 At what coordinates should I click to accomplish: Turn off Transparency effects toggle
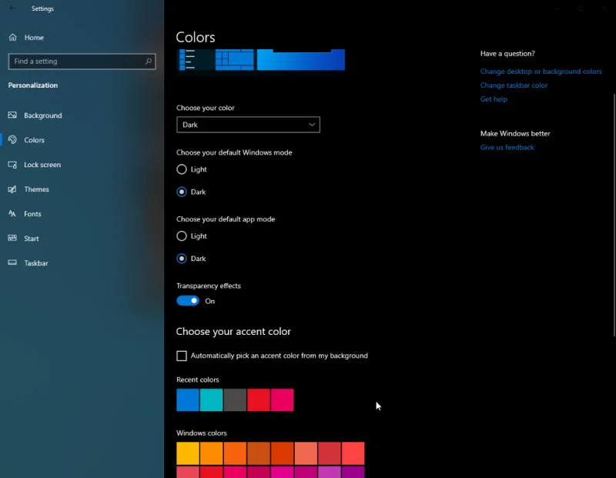coord(188,301)
